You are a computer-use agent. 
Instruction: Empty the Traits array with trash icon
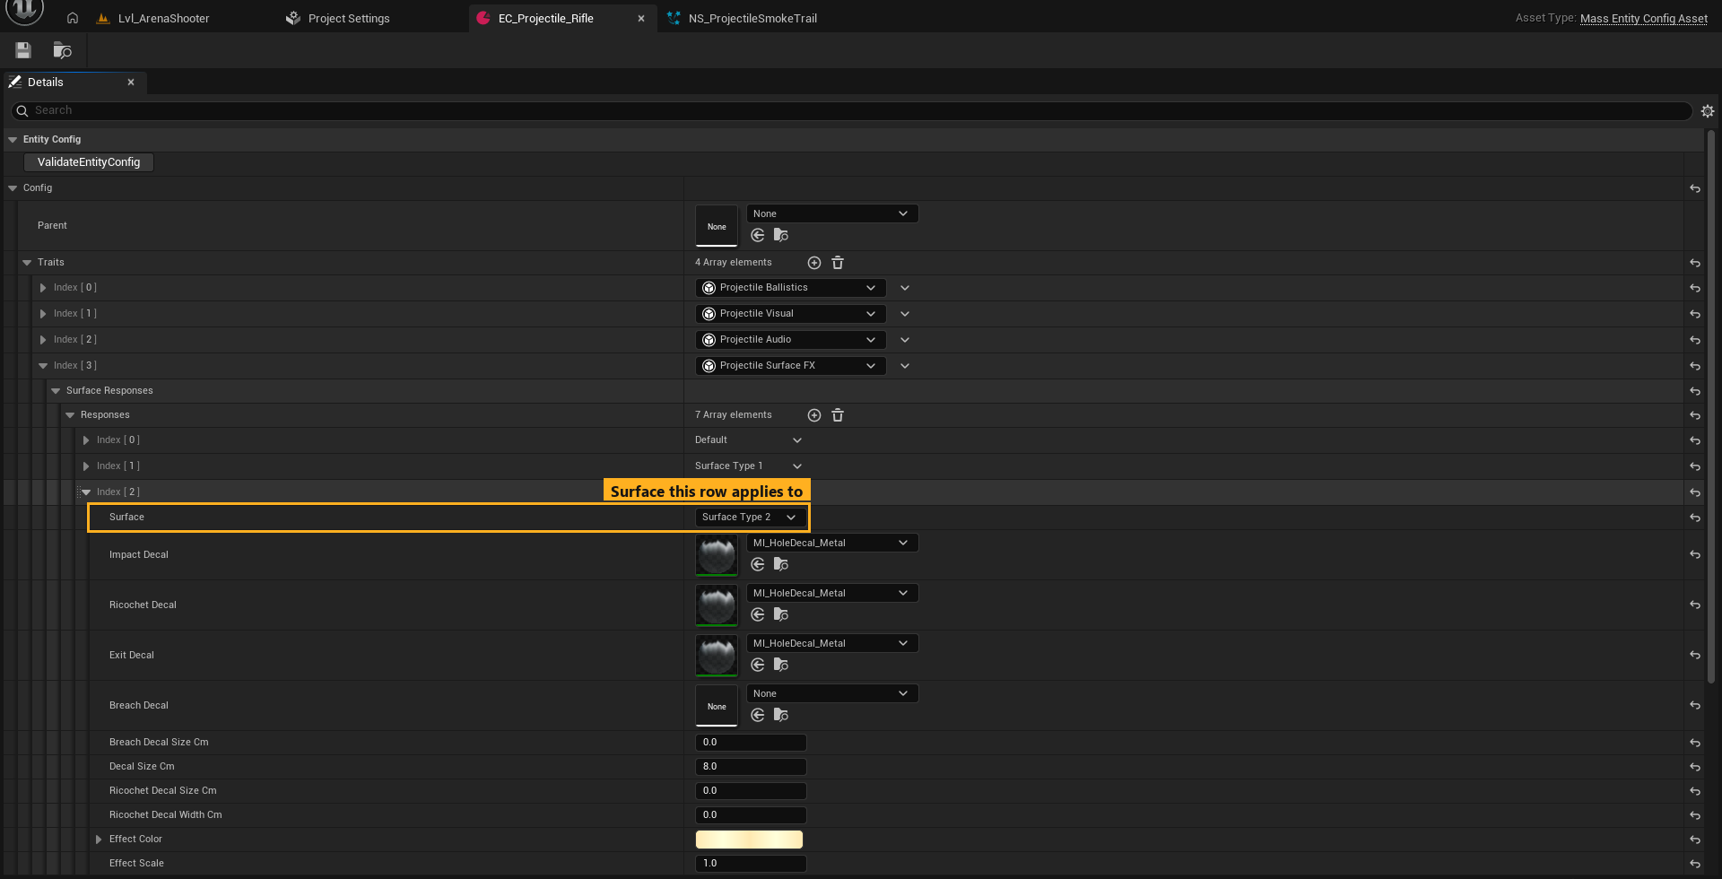838,263
